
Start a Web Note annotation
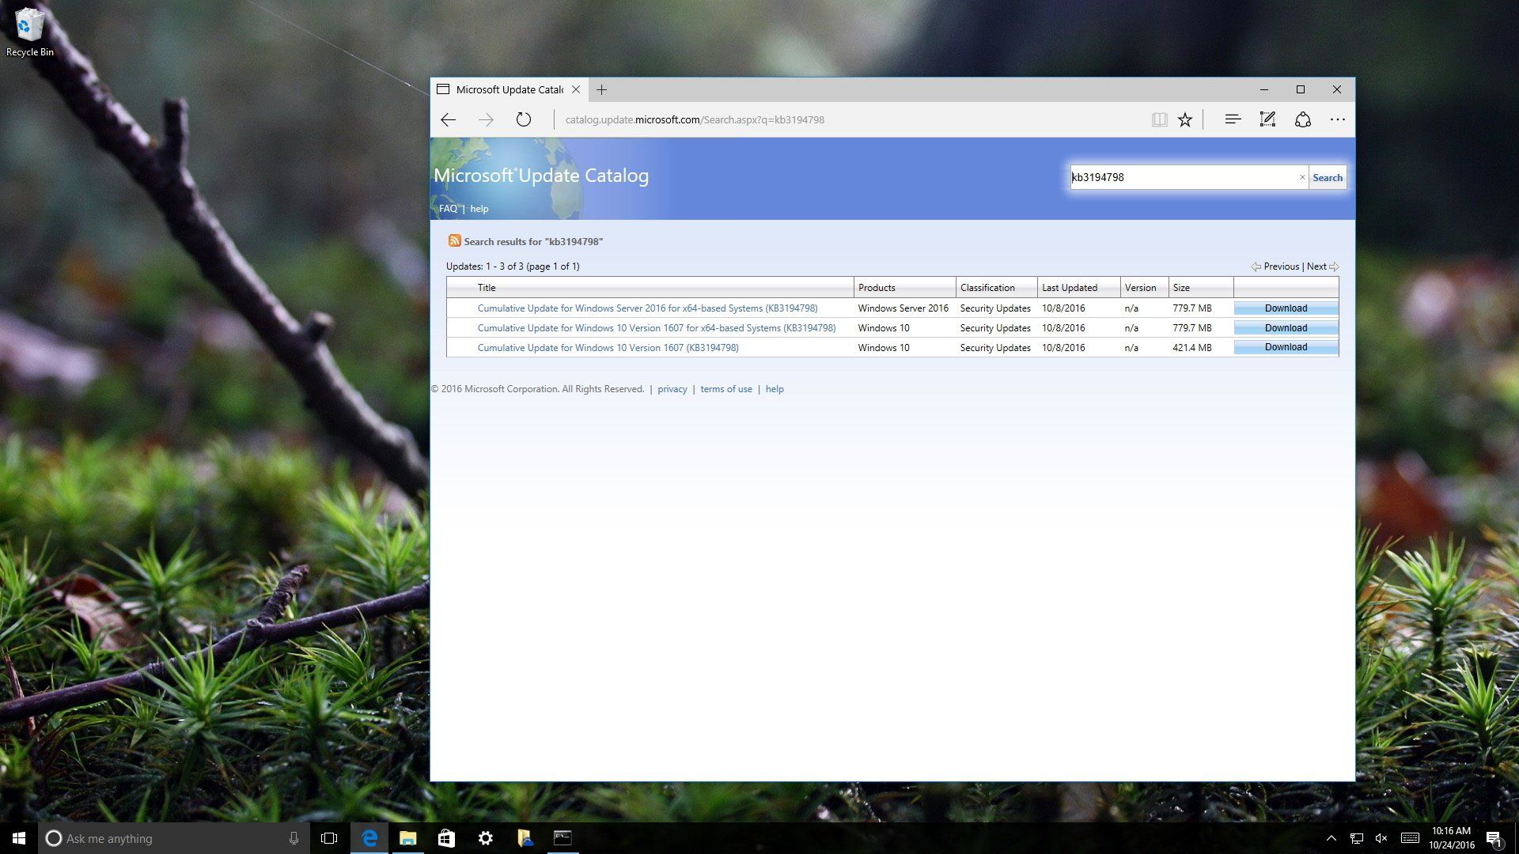(x=1267, y=119)
